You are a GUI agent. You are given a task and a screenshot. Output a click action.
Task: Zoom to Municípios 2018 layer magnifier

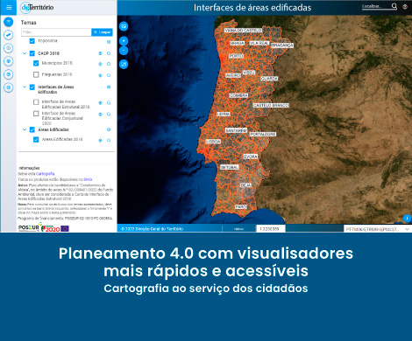[x=109, y=64]
